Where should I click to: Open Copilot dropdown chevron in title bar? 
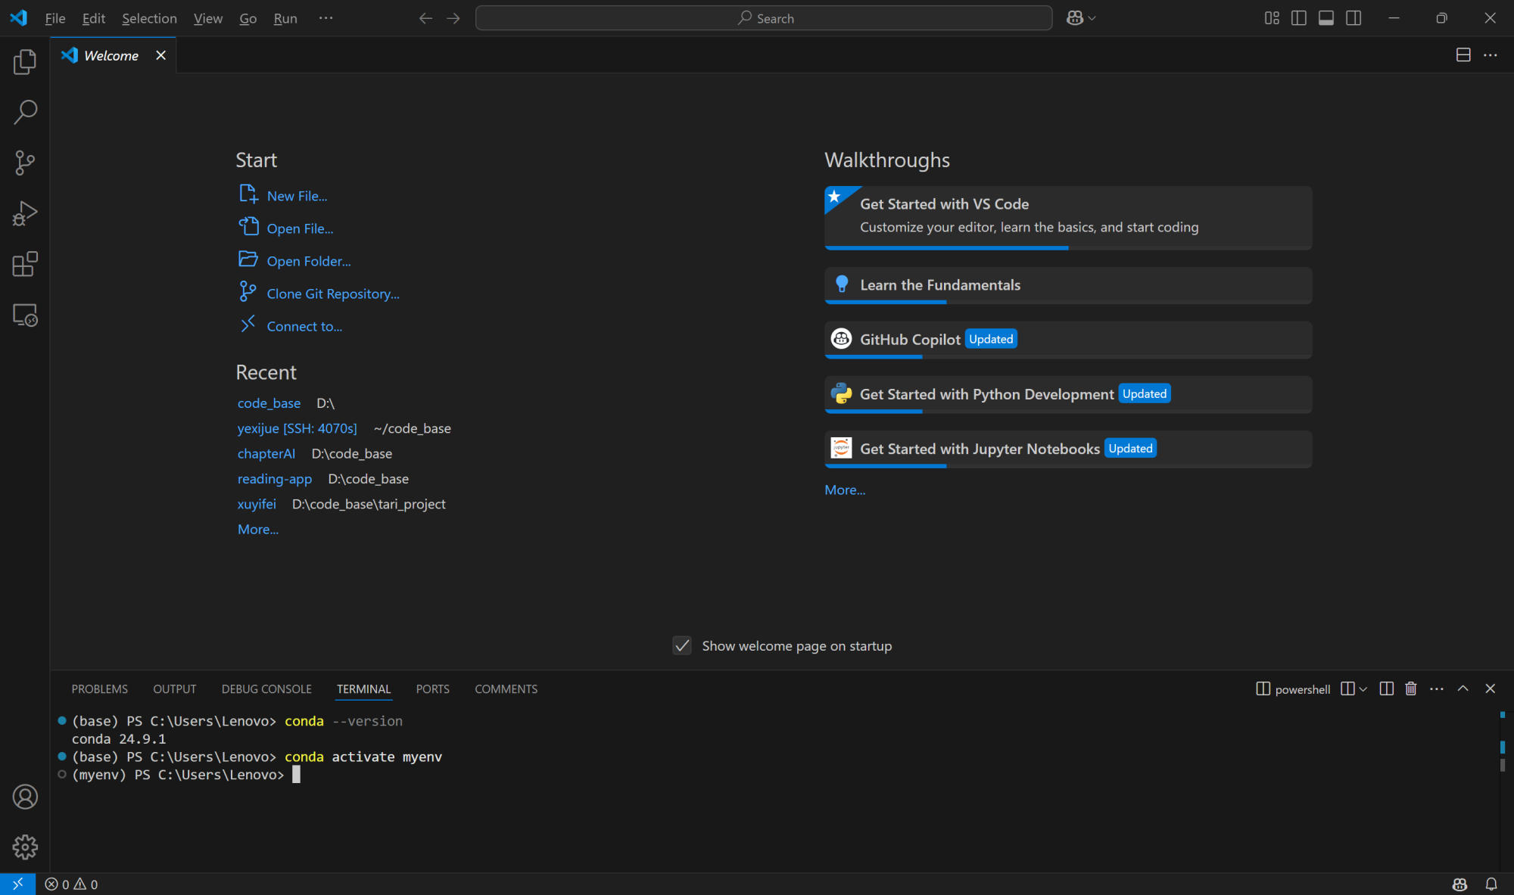[1092, 18]
